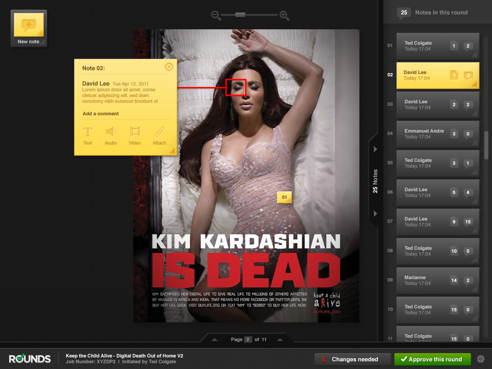Add a Text comment to the note

coord(87,136)
